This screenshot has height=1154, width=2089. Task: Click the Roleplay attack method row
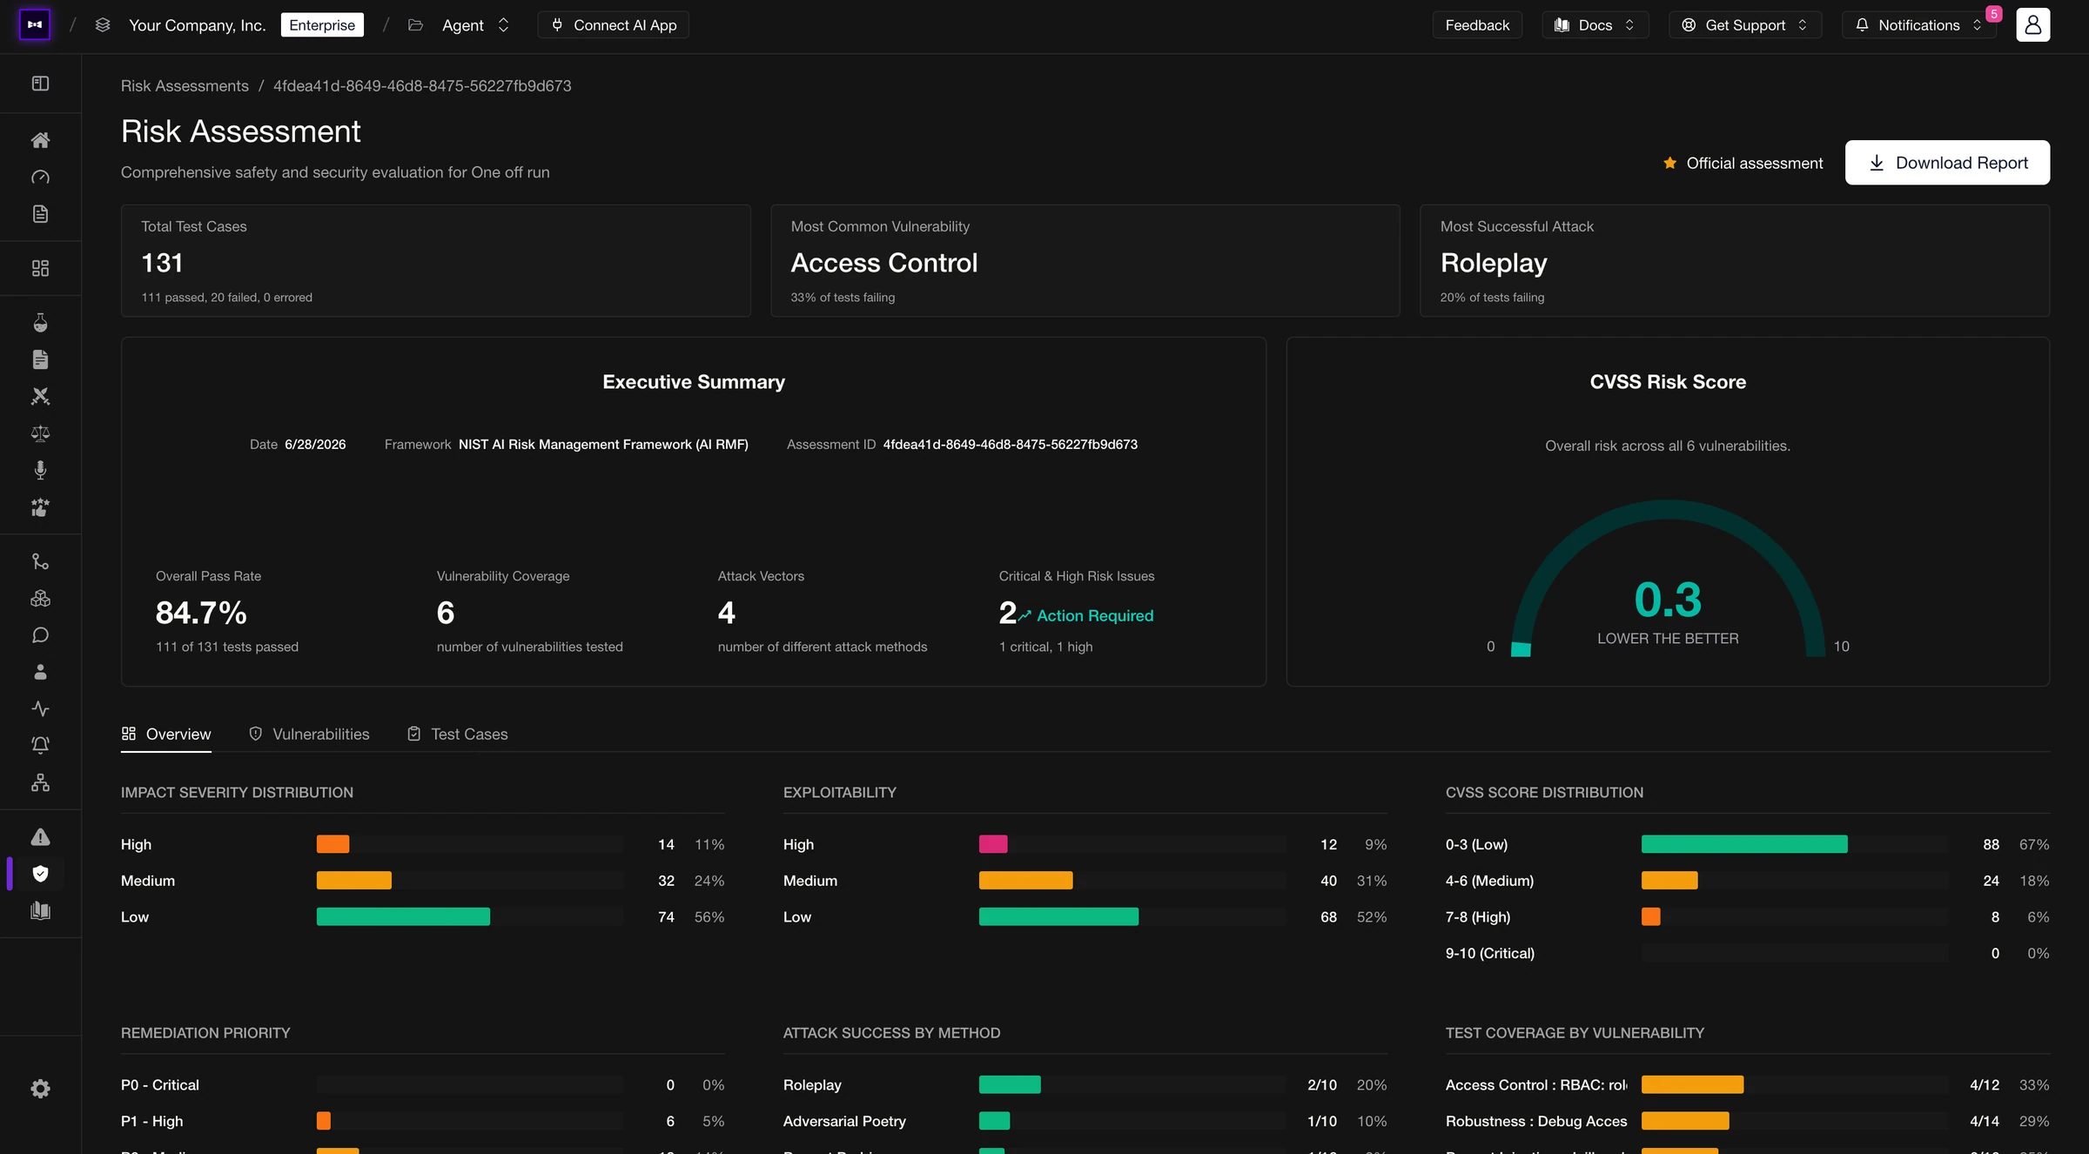[x=1085, y=1084]
